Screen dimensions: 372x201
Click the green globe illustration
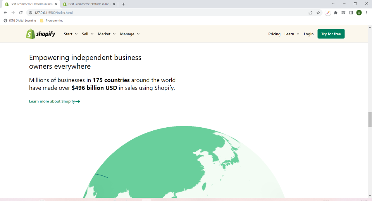pyautogui.click(x=184, y=162)
